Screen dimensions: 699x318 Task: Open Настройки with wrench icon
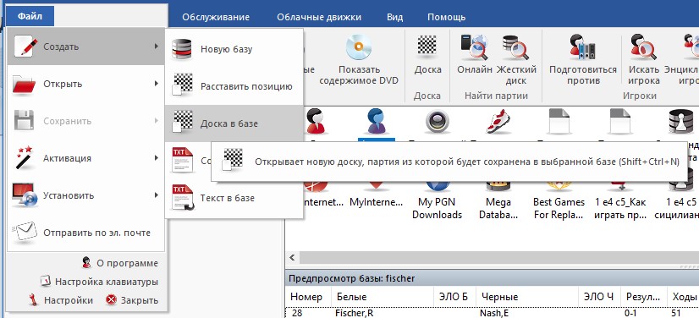pos(61,300)
